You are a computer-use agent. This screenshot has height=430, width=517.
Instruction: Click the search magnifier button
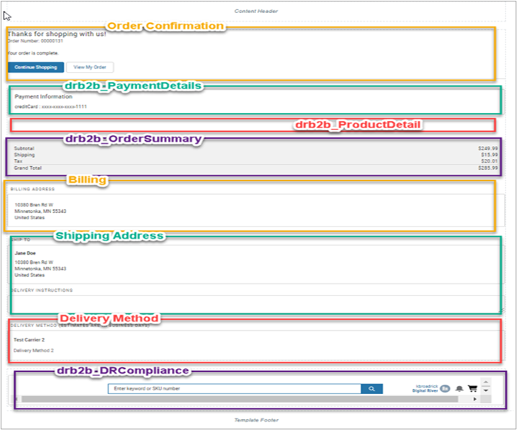(x=372, y=388)
